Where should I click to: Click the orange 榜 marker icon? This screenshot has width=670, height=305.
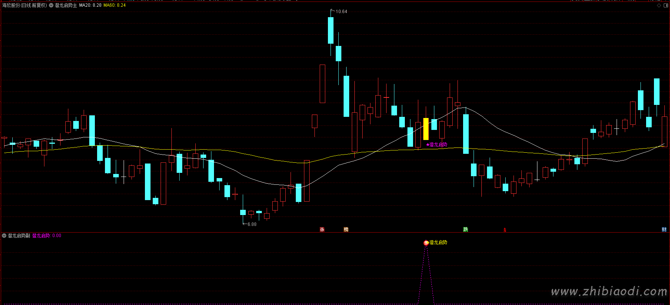[346, 230]
